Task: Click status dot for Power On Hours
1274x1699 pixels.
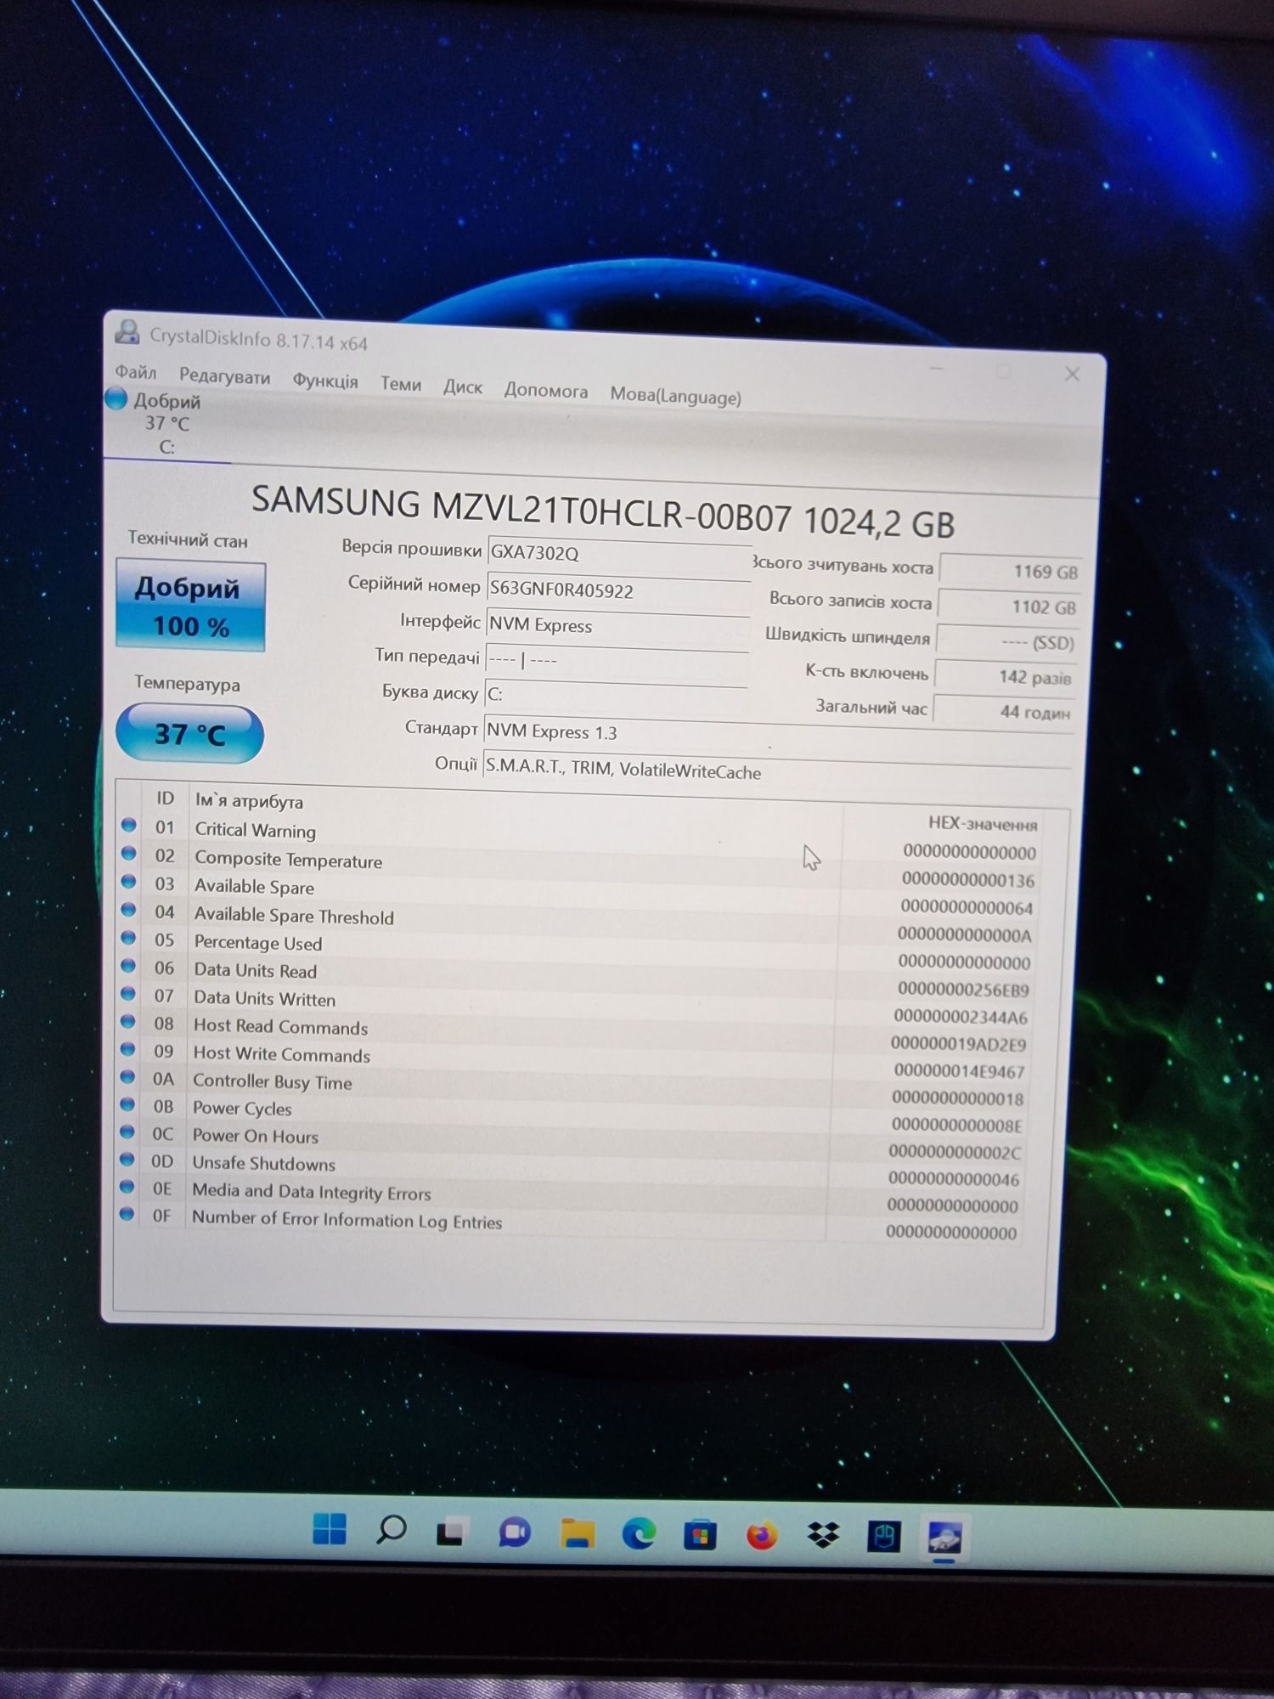Action: pyautogui.click(x=127, y=1132)
